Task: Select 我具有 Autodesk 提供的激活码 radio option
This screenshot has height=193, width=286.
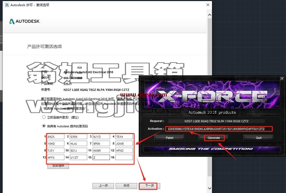Action: pyautogui.click(x=44, y=126)
